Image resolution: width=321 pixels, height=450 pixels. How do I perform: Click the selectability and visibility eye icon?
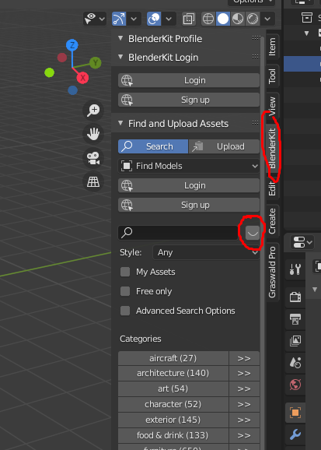[91, 19]
